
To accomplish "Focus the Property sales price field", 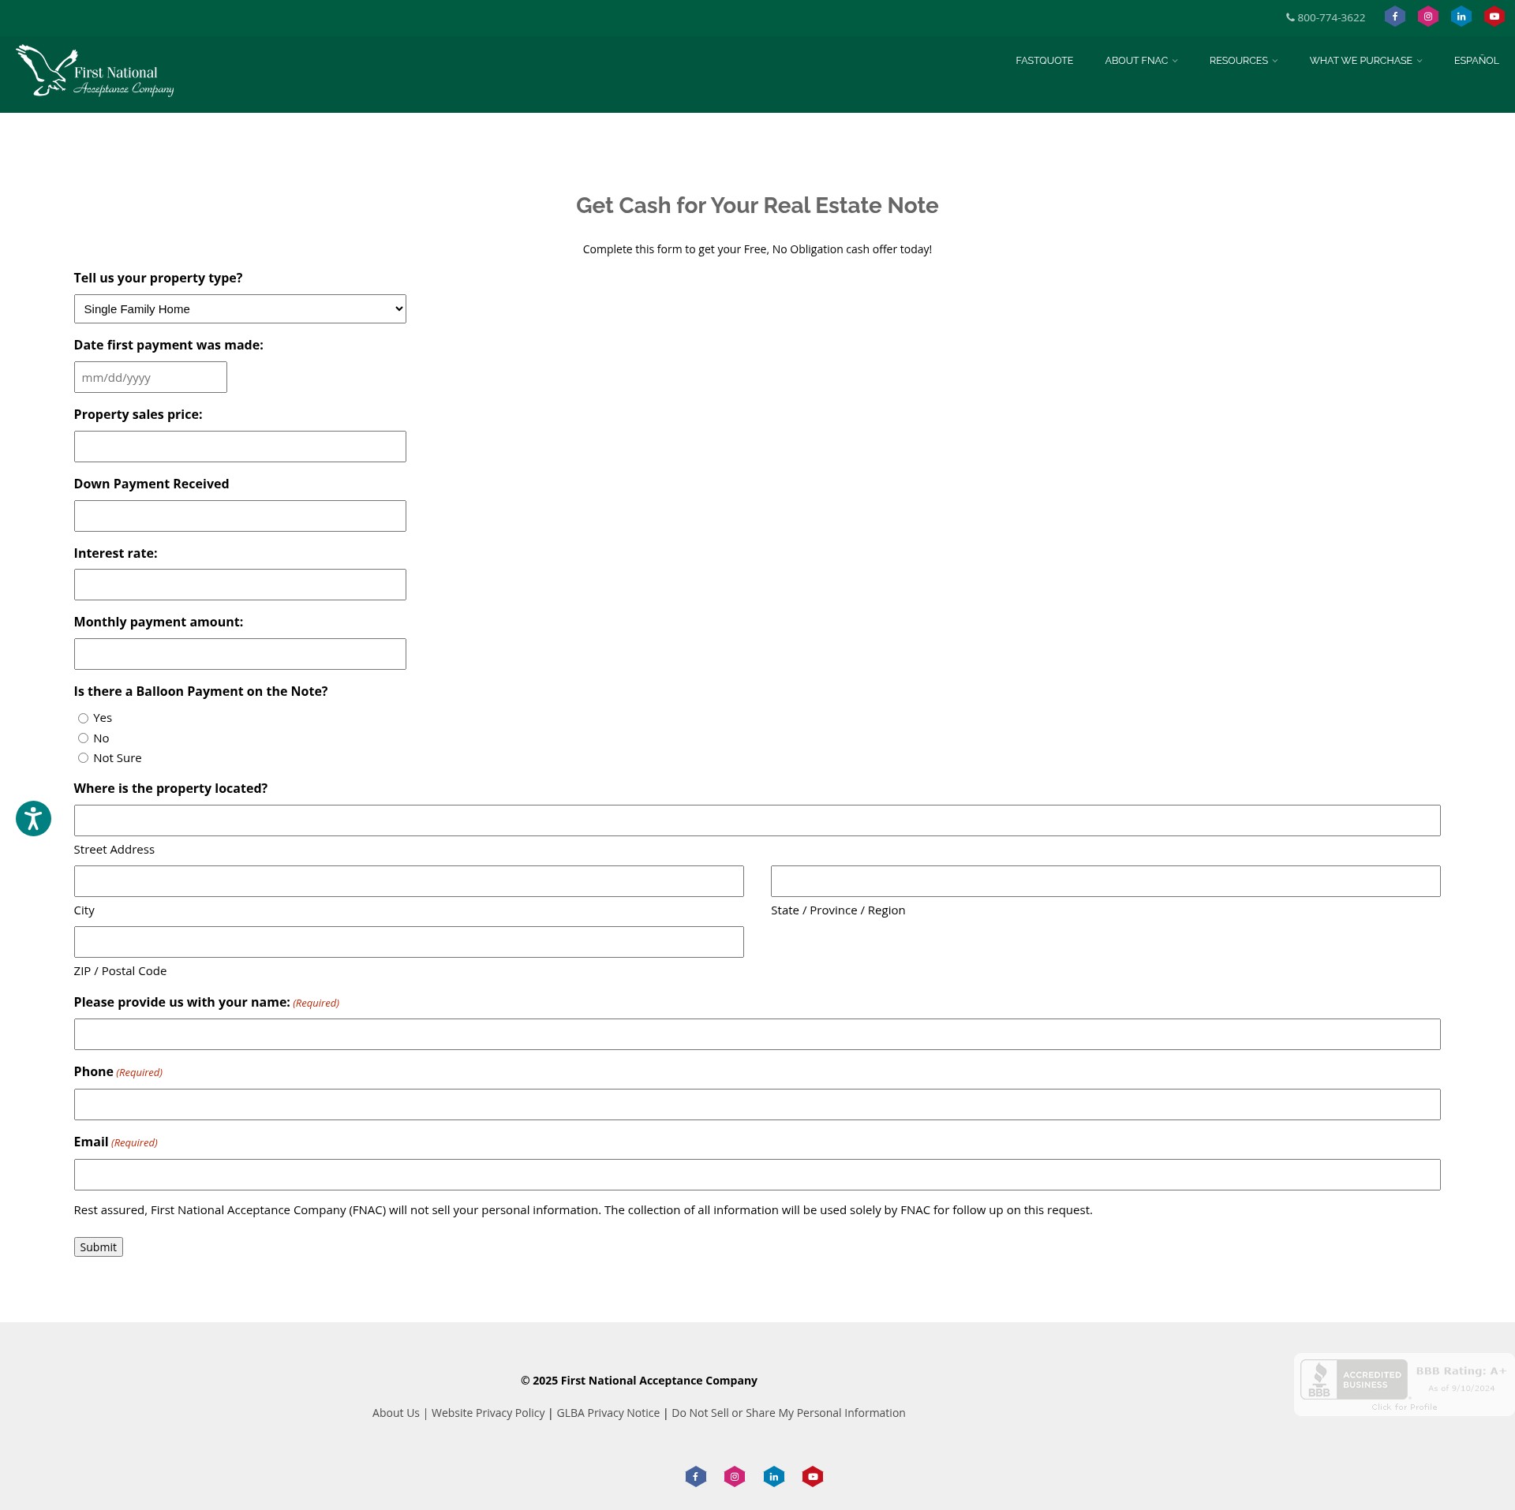I will (240, 447).
